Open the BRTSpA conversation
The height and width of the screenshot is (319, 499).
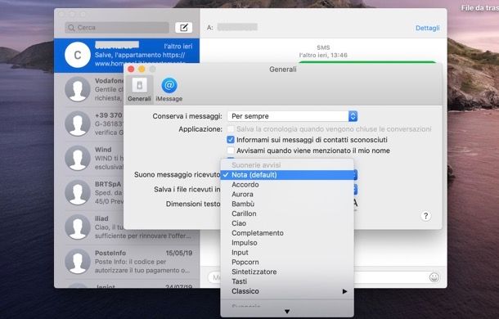[89, 192]
